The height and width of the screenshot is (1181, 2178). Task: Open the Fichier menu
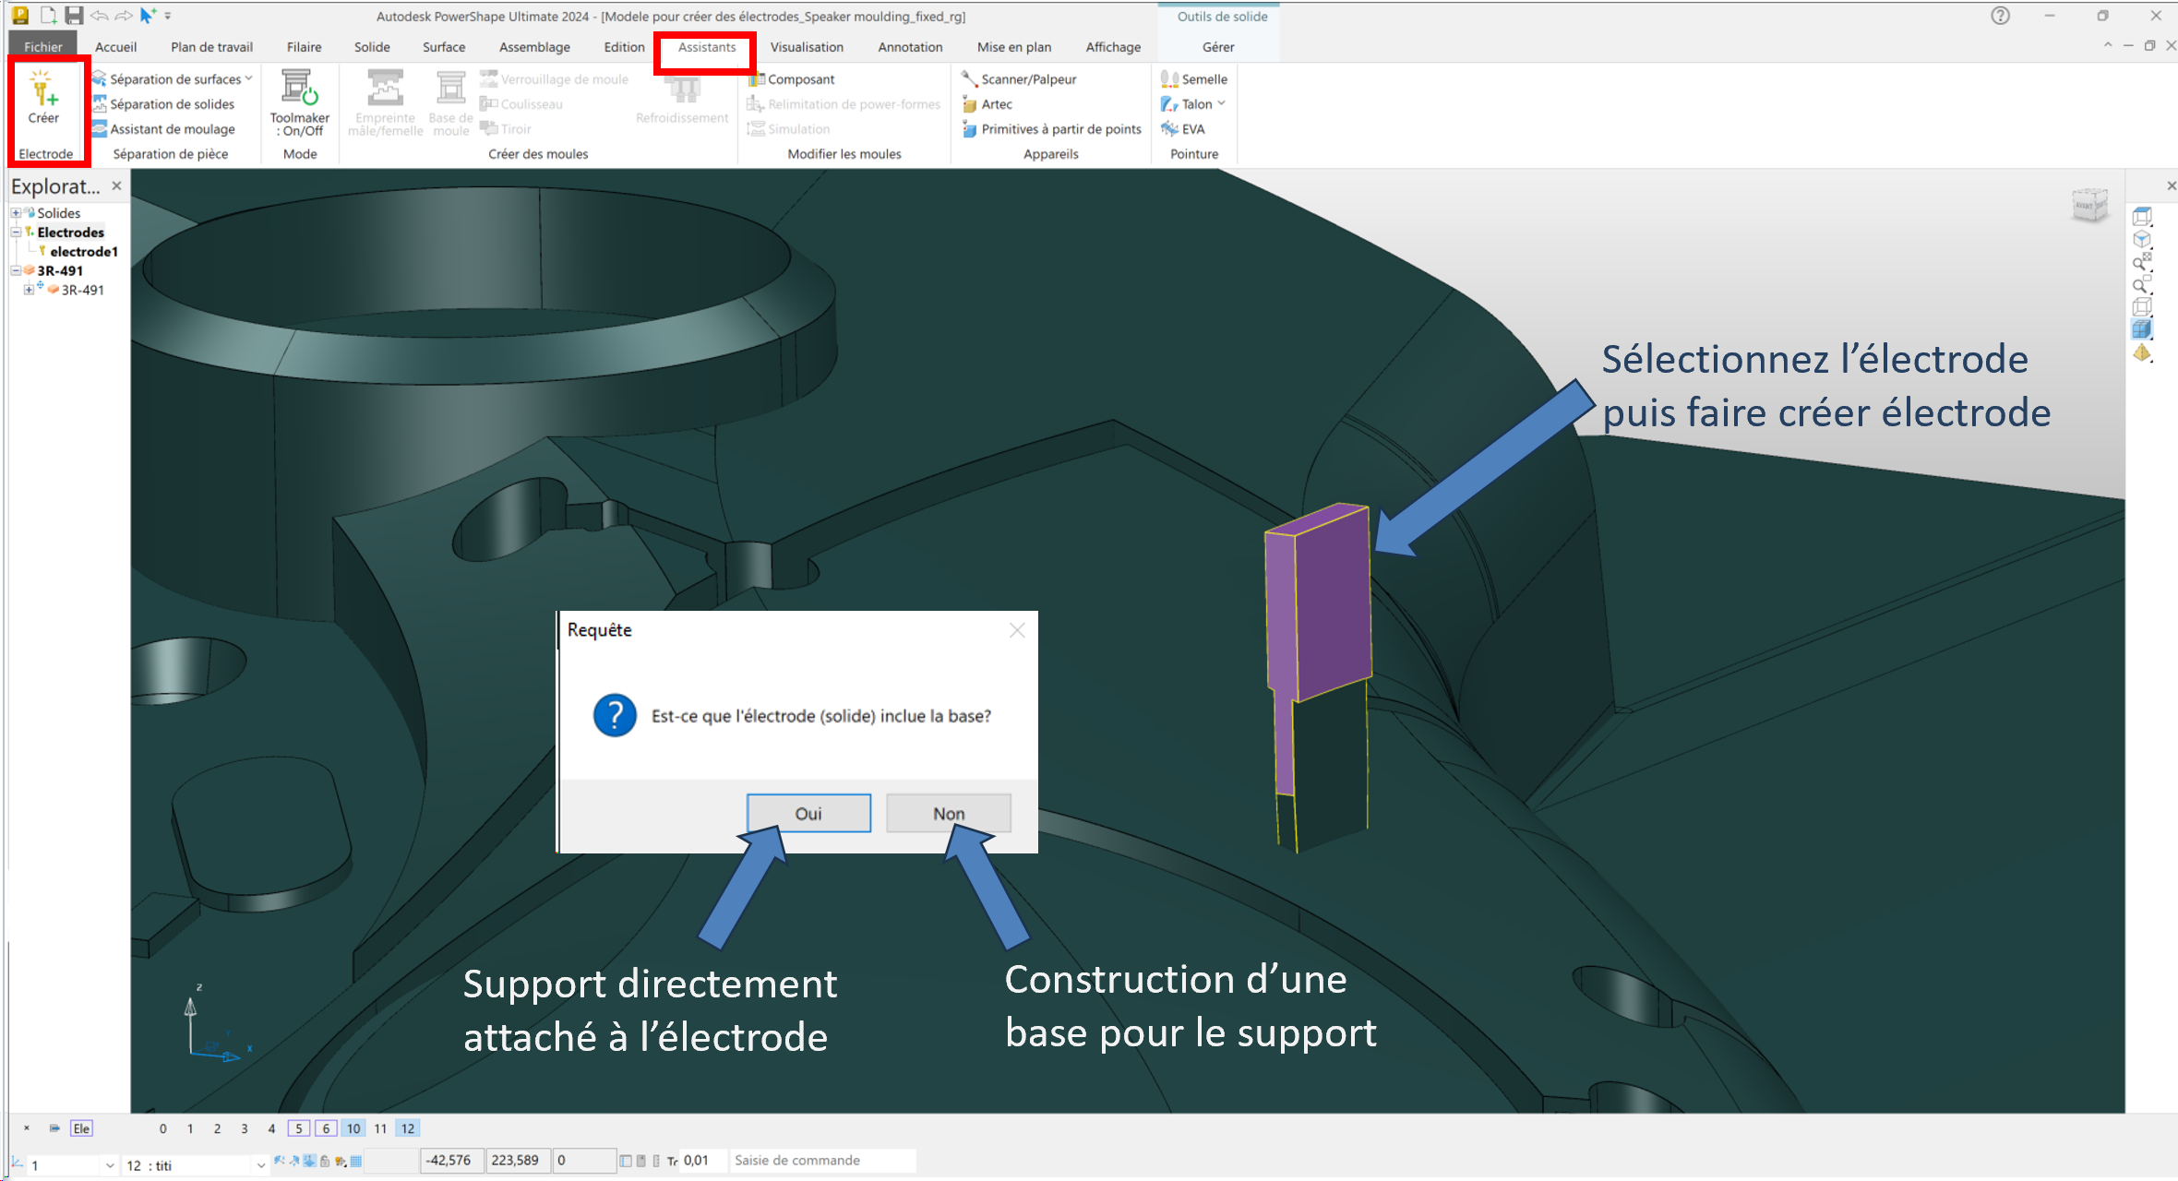[42, 47]
